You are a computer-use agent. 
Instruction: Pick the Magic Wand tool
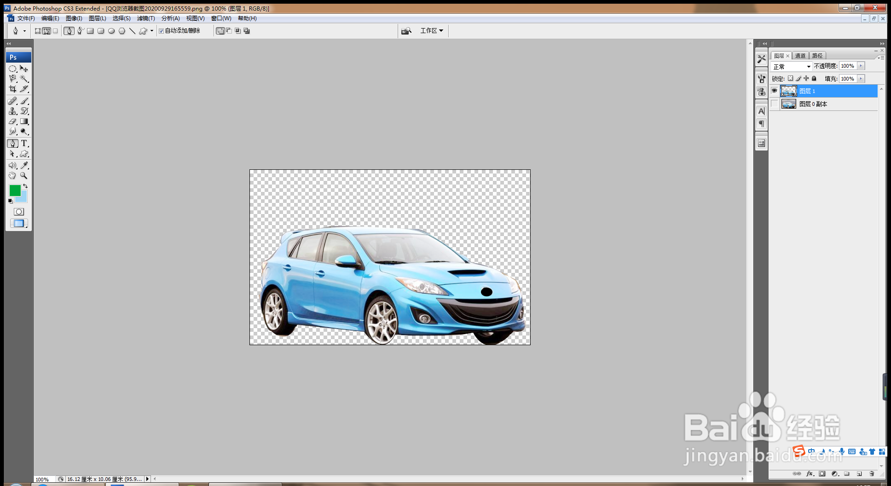click(x=24, y=79)
